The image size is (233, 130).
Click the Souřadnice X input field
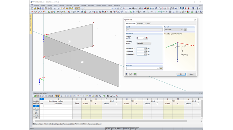pos(140,49)
